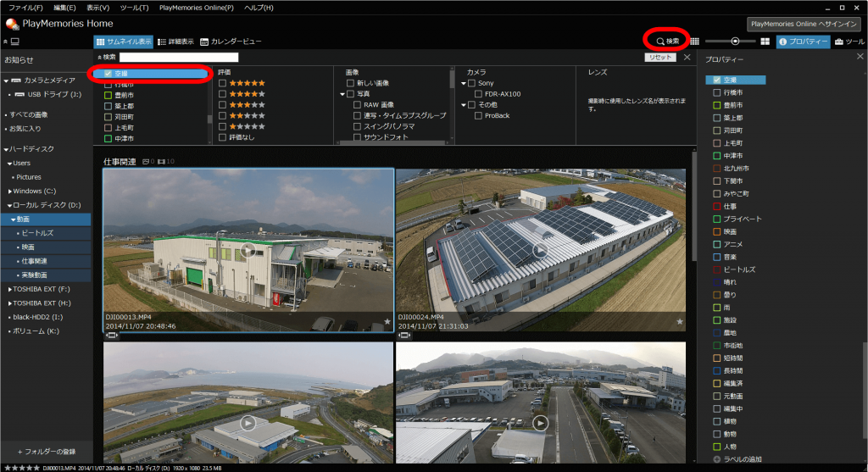Tick the four-star rating checkbox

[223, 94]
